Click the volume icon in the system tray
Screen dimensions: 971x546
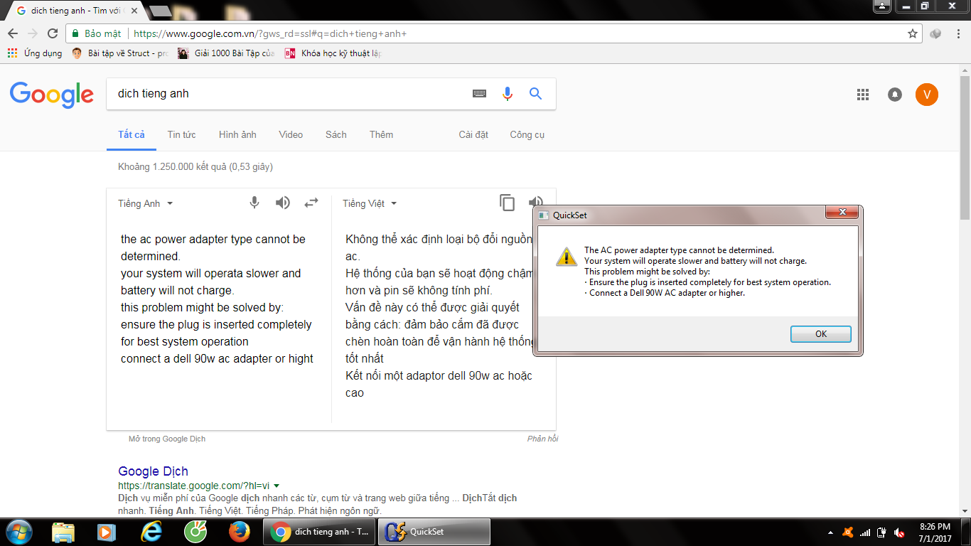899,532
